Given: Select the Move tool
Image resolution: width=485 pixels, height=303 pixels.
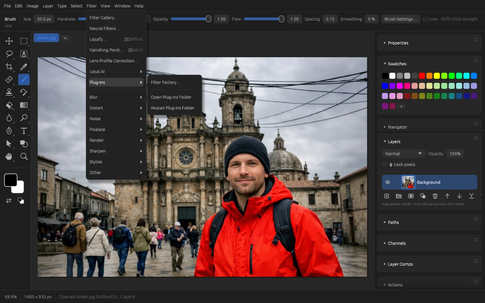Looking at the screenshot, I should pyautogui.click(x=9, y=41).
